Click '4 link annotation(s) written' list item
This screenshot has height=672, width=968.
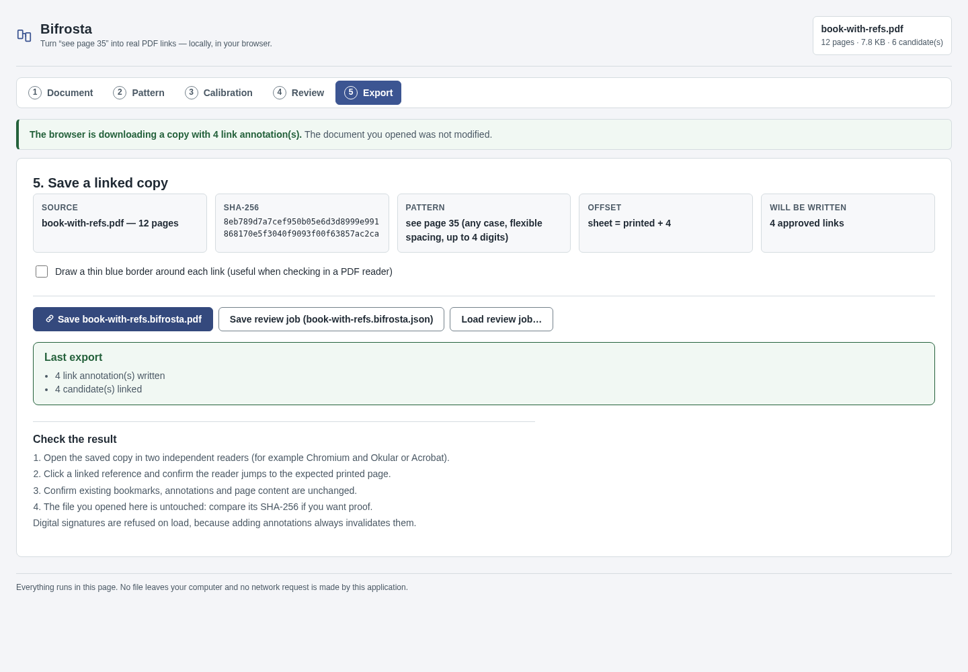[110, 376]
